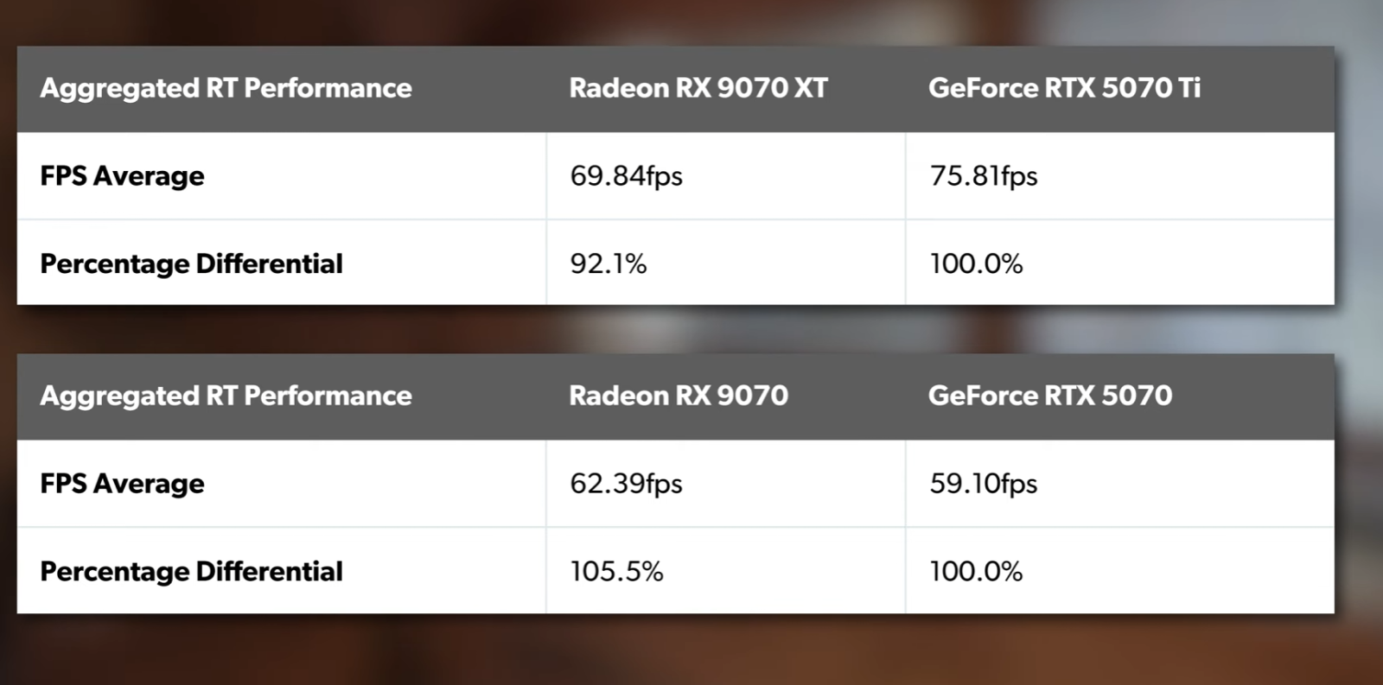Click 100.0% under GeForce RTX 5070
This screenshot has width=1383, height=685.
point(1119,570)
